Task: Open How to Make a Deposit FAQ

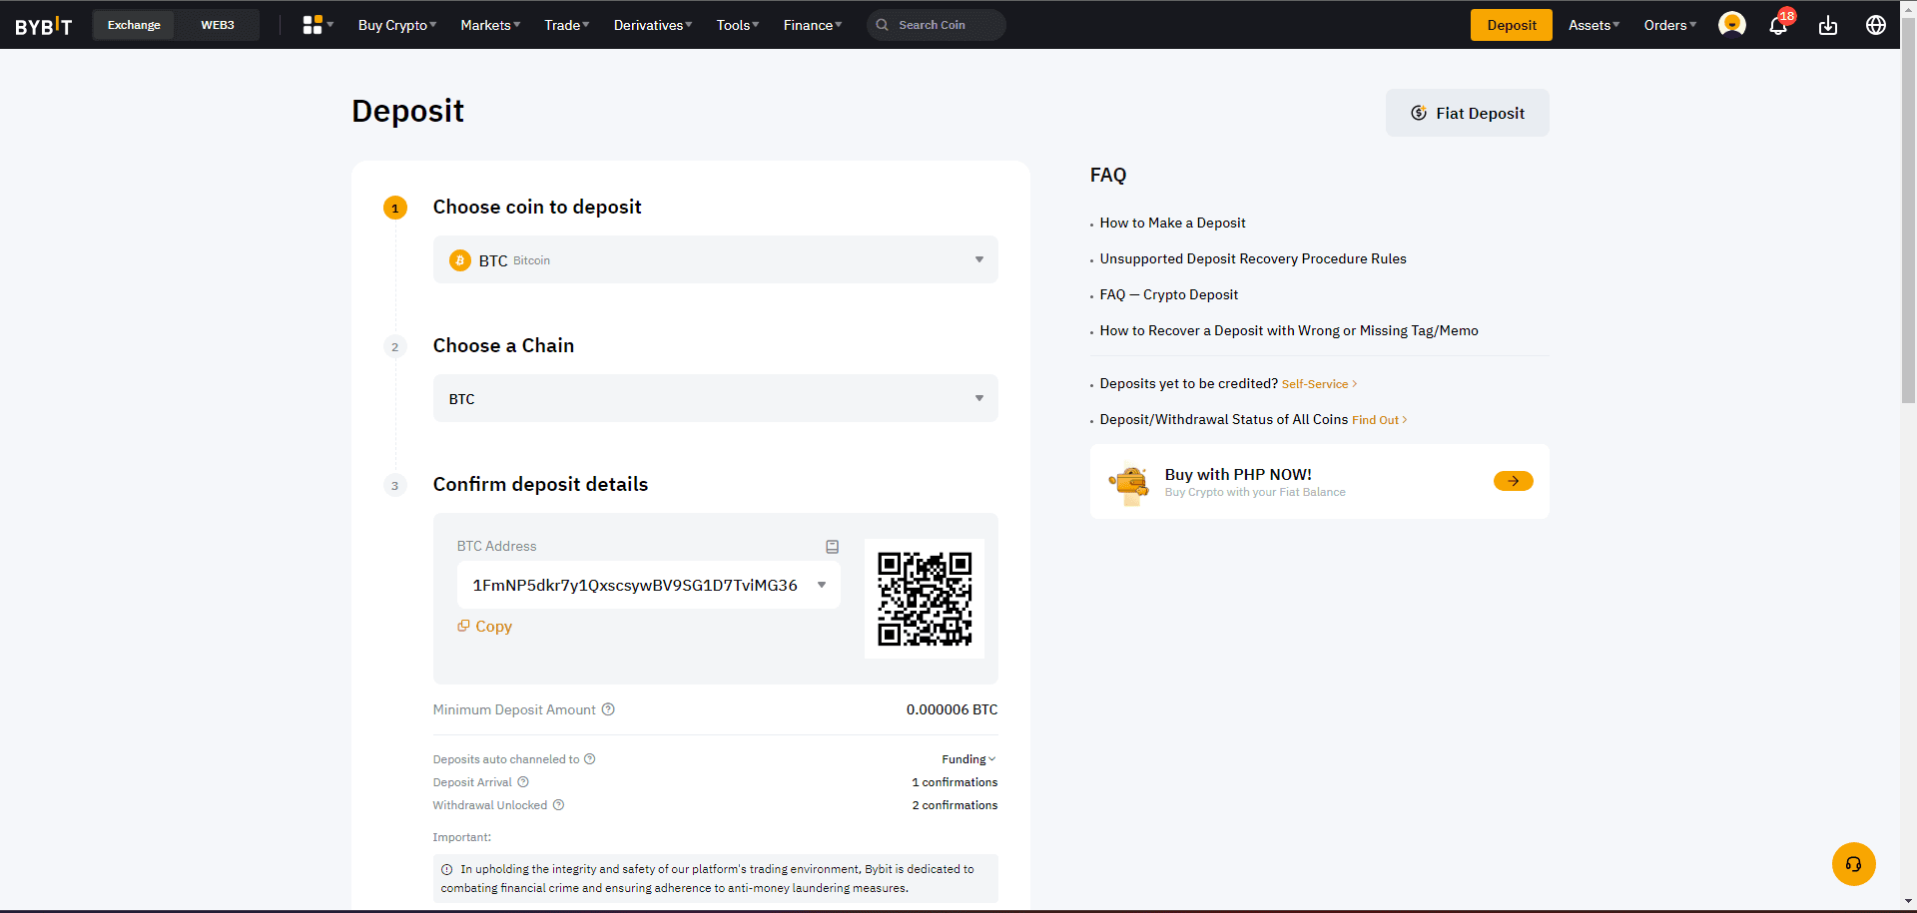Action: pyautogui.click(x=1172, y=223)
